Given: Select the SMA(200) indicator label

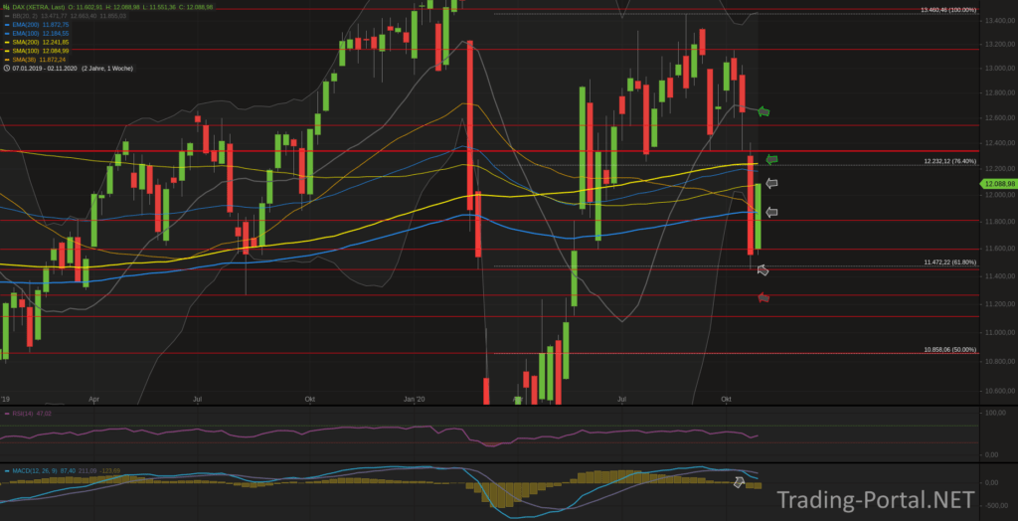Looking at the screenshot, I should [x=25, y=42].
